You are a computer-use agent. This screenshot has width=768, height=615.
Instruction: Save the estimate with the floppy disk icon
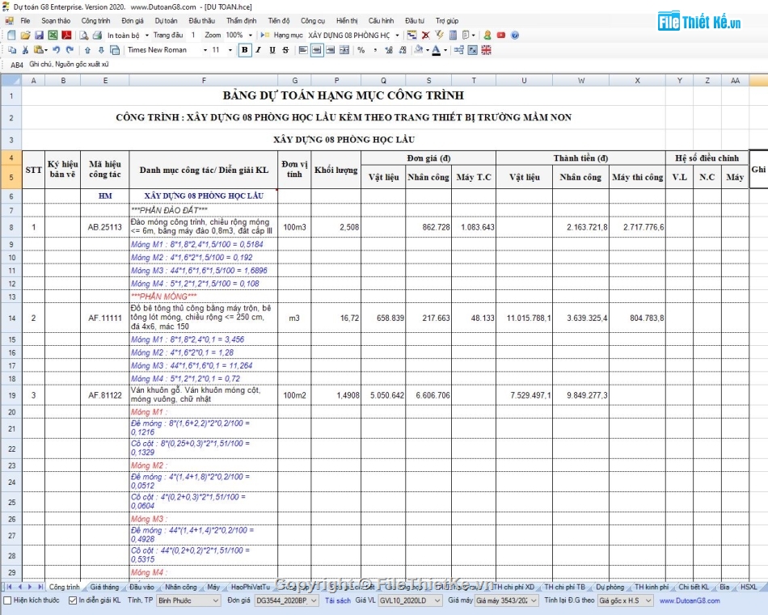[x=39, y=36]
